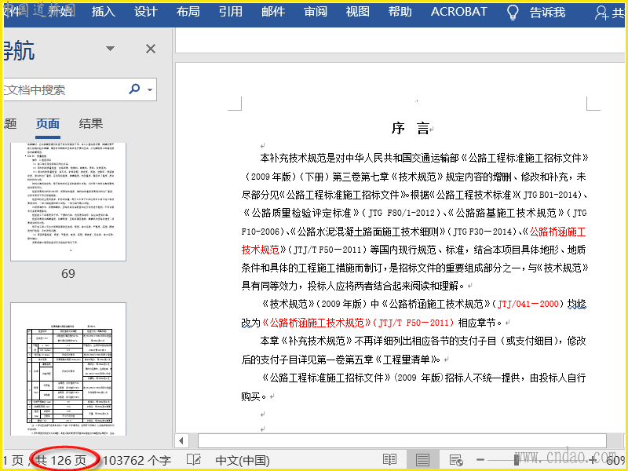
Task: Click the word count 103762 个字
Action: pos(137,461)
